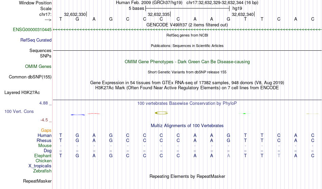
Task: Click the -4.5 PhyloP lower scale value
Action: [44, 120]
